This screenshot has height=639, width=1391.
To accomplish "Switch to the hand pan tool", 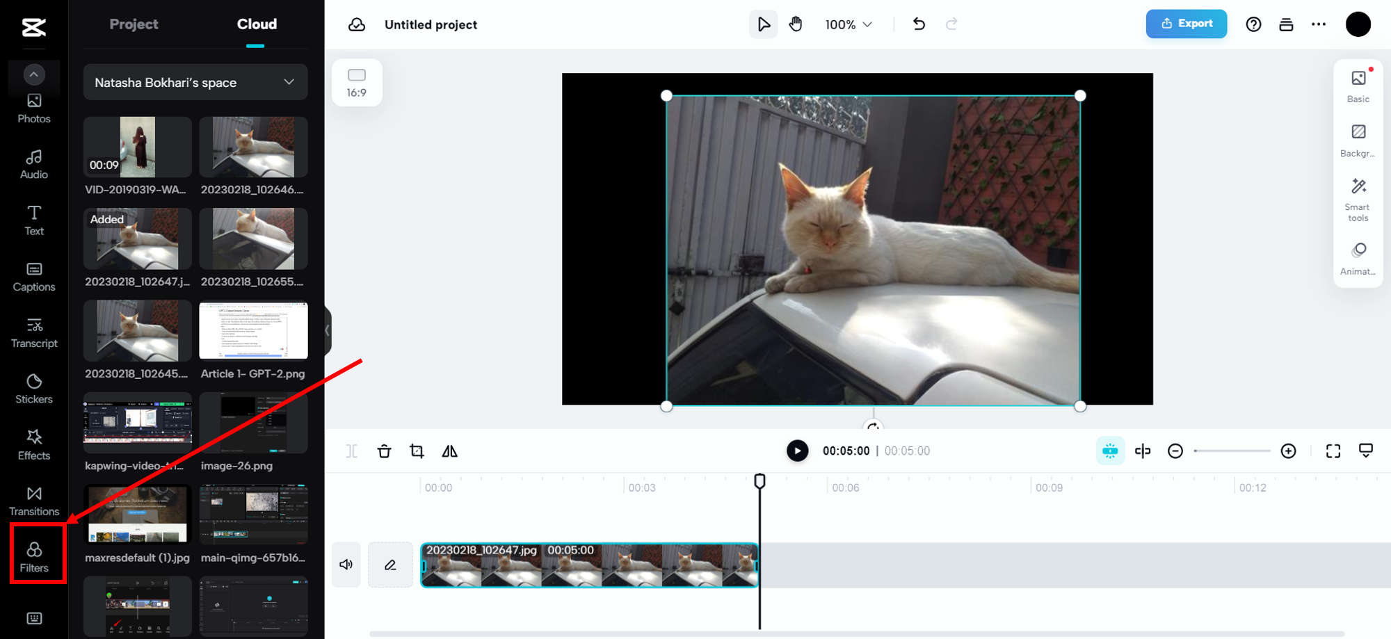I will (795, 24).
